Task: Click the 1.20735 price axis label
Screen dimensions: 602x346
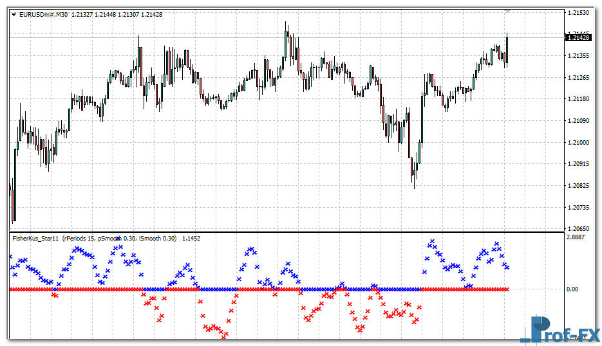Action: pos(578,208)
